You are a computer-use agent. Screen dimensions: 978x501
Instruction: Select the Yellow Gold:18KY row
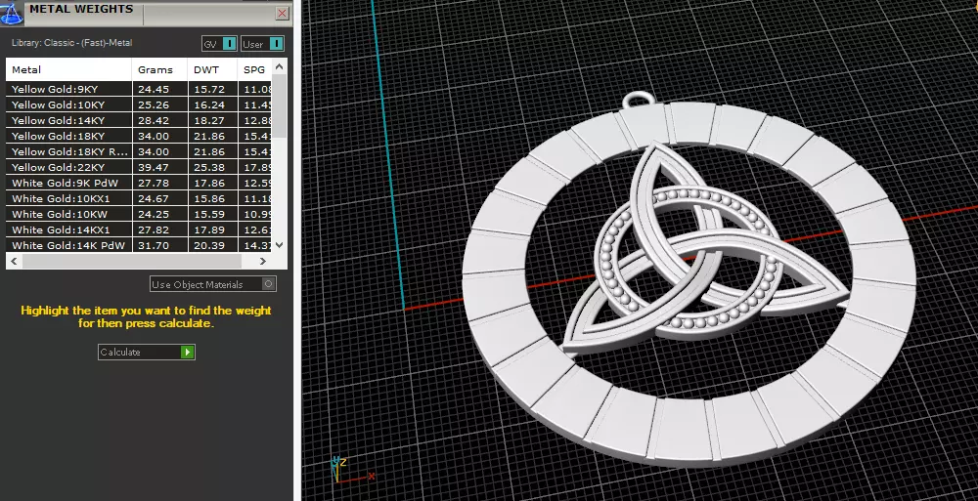coord(140,136)
